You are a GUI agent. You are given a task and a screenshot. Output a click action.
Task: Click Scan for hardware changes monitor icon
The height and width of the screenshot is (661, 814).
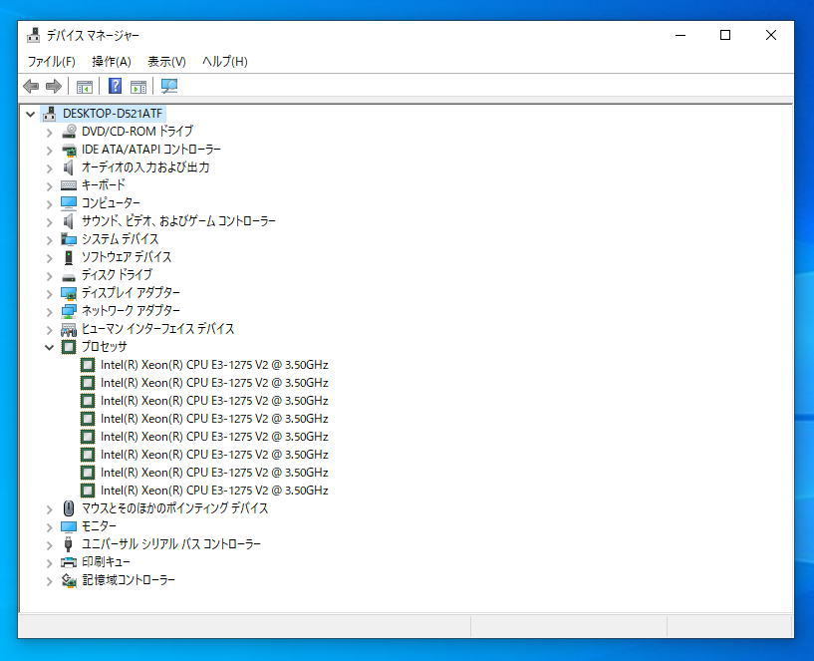click(x=169, y=86)
